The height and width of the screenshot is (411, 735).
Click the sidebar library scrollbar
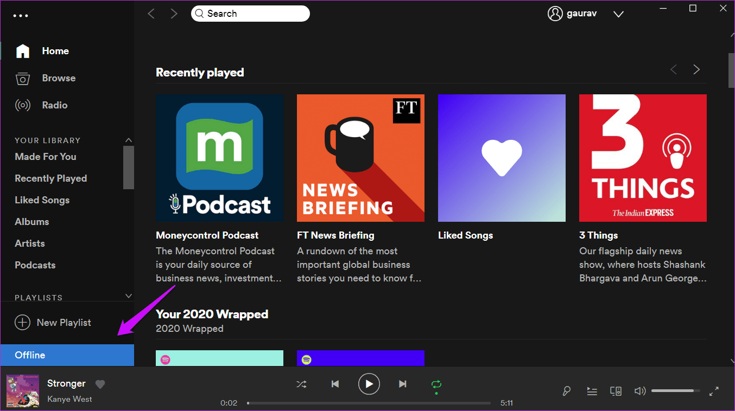coord(129,168)
